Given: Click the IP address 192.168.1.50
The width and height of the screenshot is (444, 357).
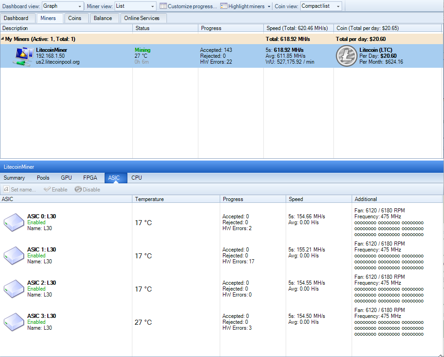Looking at the screenshot, I should click(x=50, y=56).
